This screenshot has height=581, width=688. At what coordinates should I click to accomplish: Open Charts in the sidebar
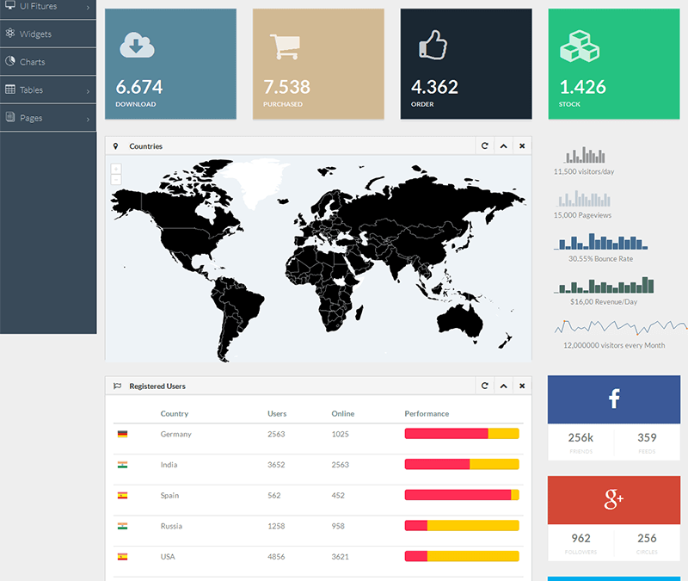(x=32, y=62)
